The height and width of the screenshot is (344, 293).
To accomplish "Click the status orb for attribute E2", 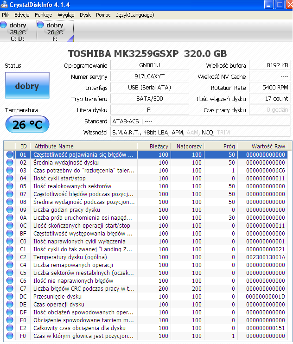I will tap(10, 328).
